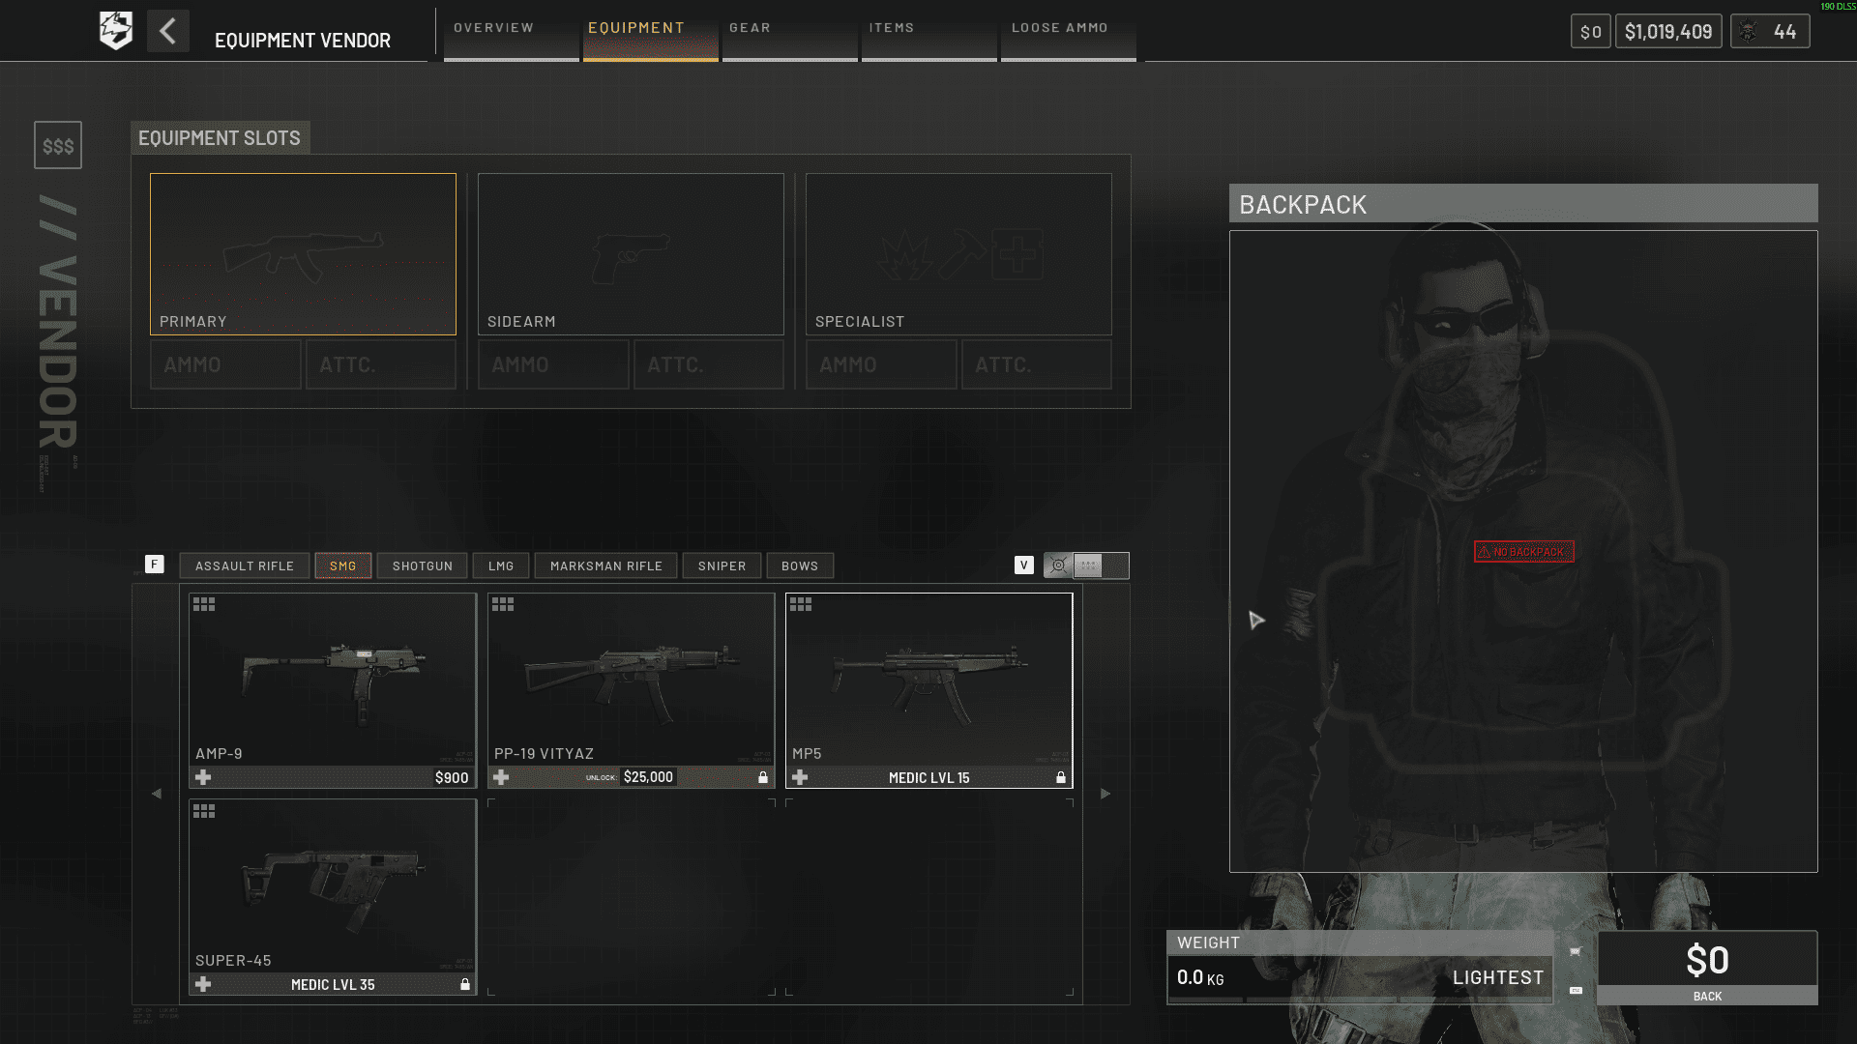The height and width of the screenshot is (1044, 1857).
Task: Select the SMG weapon category
Action: coord(343,565)
